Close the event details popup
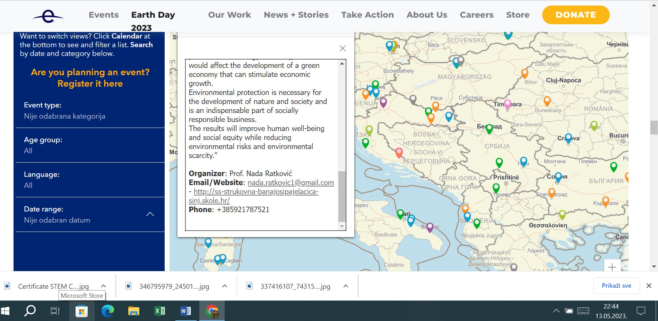This screenshot has height=321, width=658. (343, 49)
